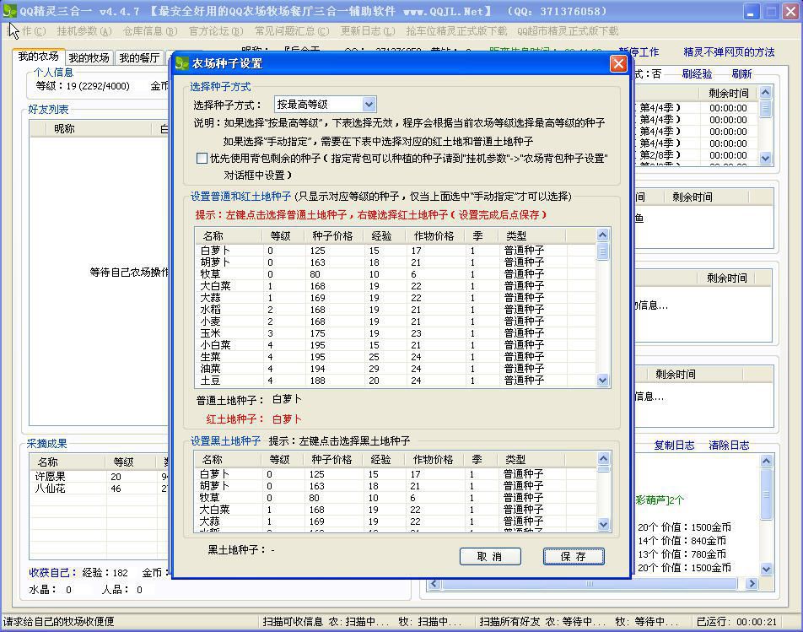Click the down arrow of the upper seed table scrollbar
This screenshot has height=632, width=803.
pos(602,381)
